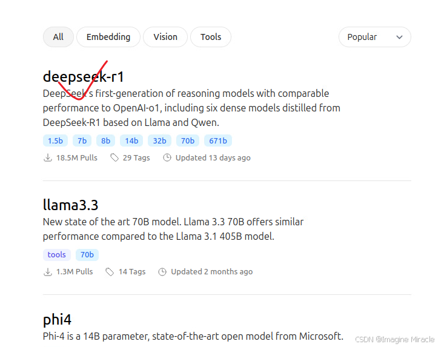This screenshot has height=347, width=447.
Task: Select the All filter tab
Action: 58,37
